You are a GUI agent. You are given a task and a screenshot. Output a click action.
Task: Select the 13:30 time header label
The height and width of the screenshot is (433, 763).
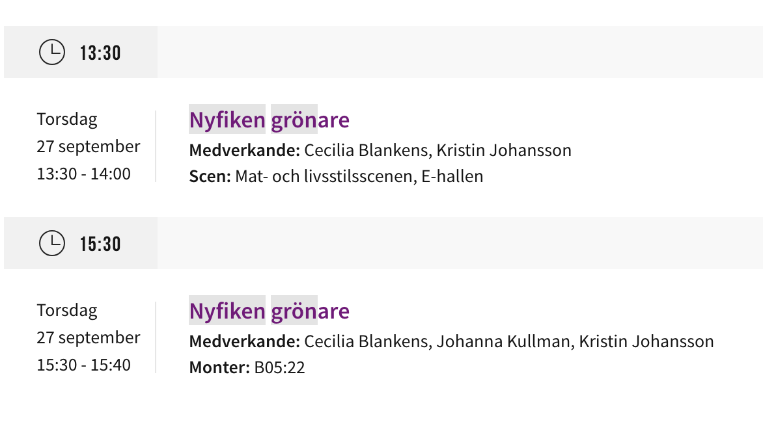pyautogui.click(x=100, y=53)
